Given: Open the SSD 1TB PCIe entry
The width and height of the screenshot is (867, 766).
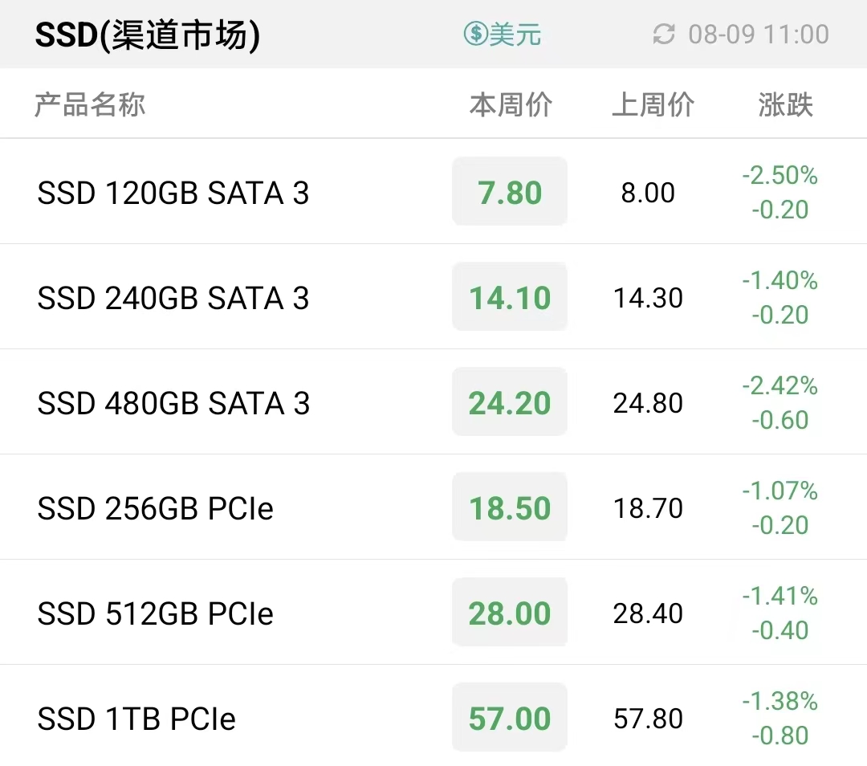Looking at the screenshot, I should (x=433, y=716).
